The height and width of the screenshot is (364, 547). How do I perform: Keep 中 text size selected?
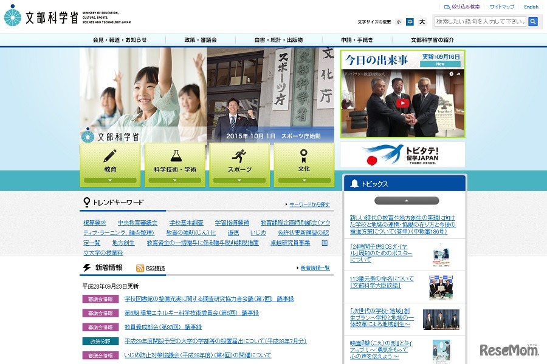point(408,21)
